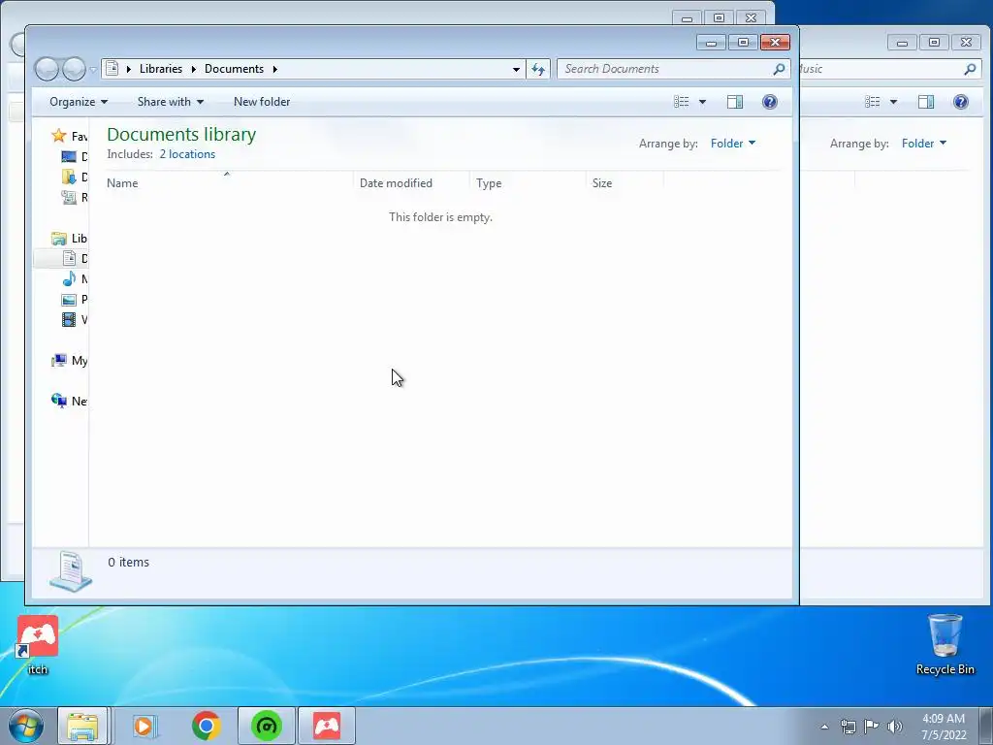
Task: Click the network tray icon
Action: pos(848,727)
